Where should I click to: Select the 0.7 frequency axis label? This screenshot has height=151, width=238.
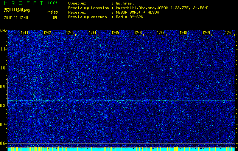coord(3,125)
